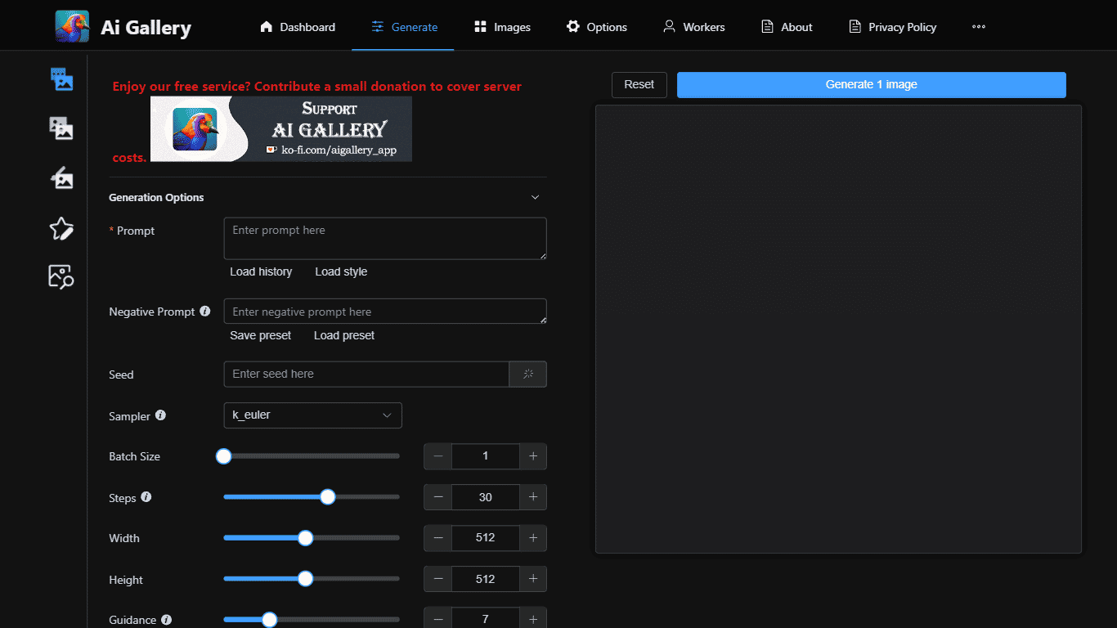Open the star rating sidebar icon
The height and width of the screenshot is (628, 1117).
tap(61, 228)
